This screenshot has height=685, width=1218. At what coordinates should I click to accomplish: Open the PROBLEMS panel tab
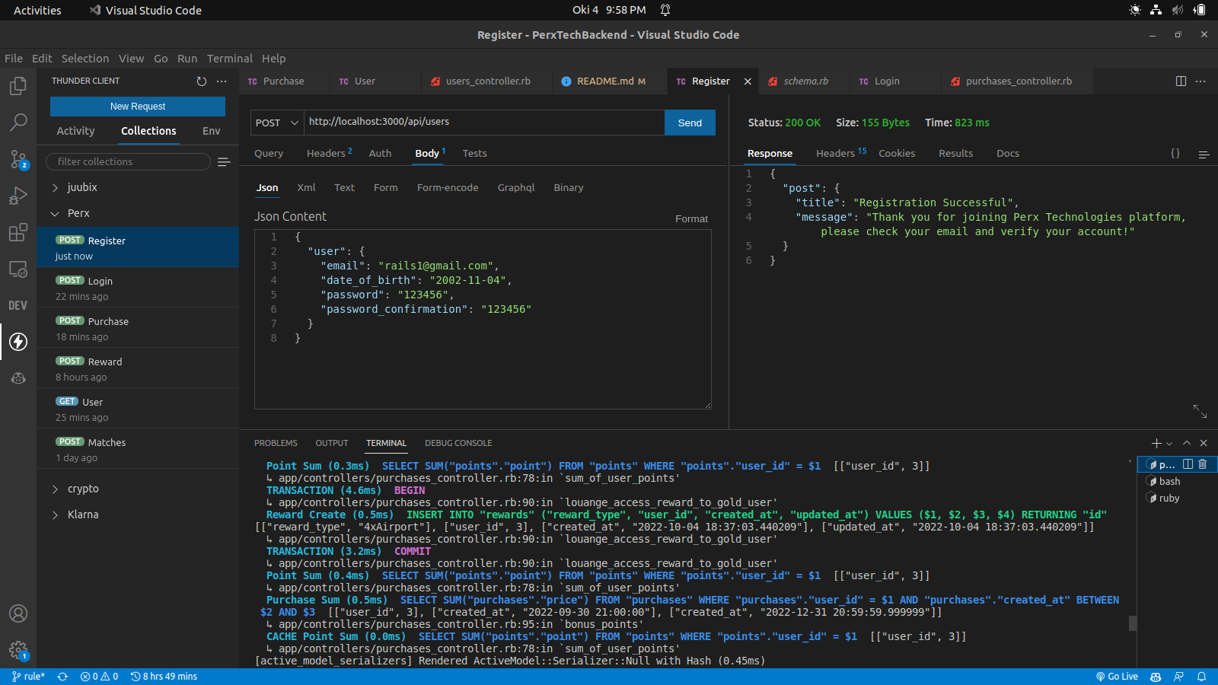(276, 443)
